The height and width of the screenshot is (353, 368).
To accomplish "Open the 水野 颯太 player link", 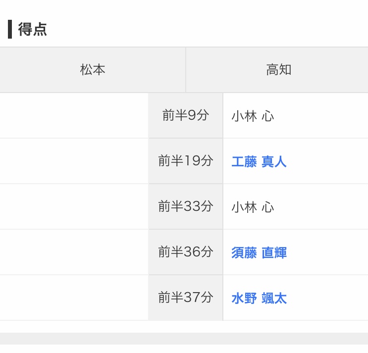I will [259, 298].
